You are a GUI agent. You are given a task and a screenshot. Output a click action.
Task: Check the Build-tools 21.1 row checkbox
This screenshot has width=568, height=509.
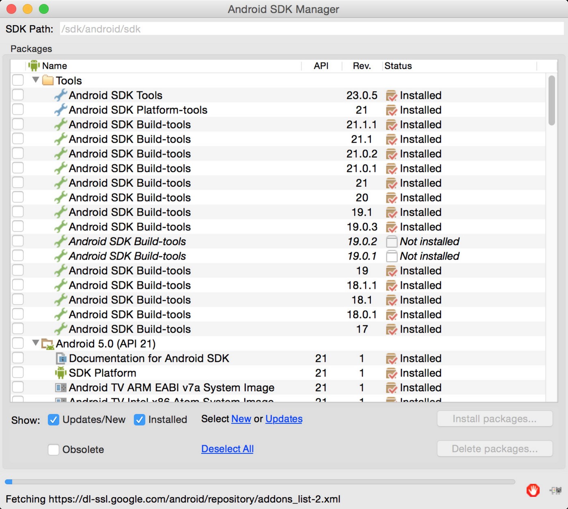point(18,138)
